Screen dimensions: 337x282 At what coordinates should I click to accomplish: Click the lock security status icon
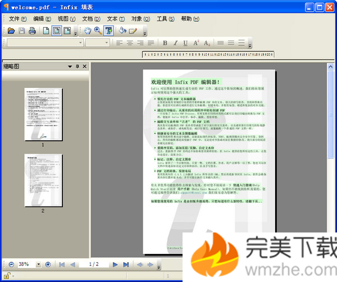click(7, 276)
